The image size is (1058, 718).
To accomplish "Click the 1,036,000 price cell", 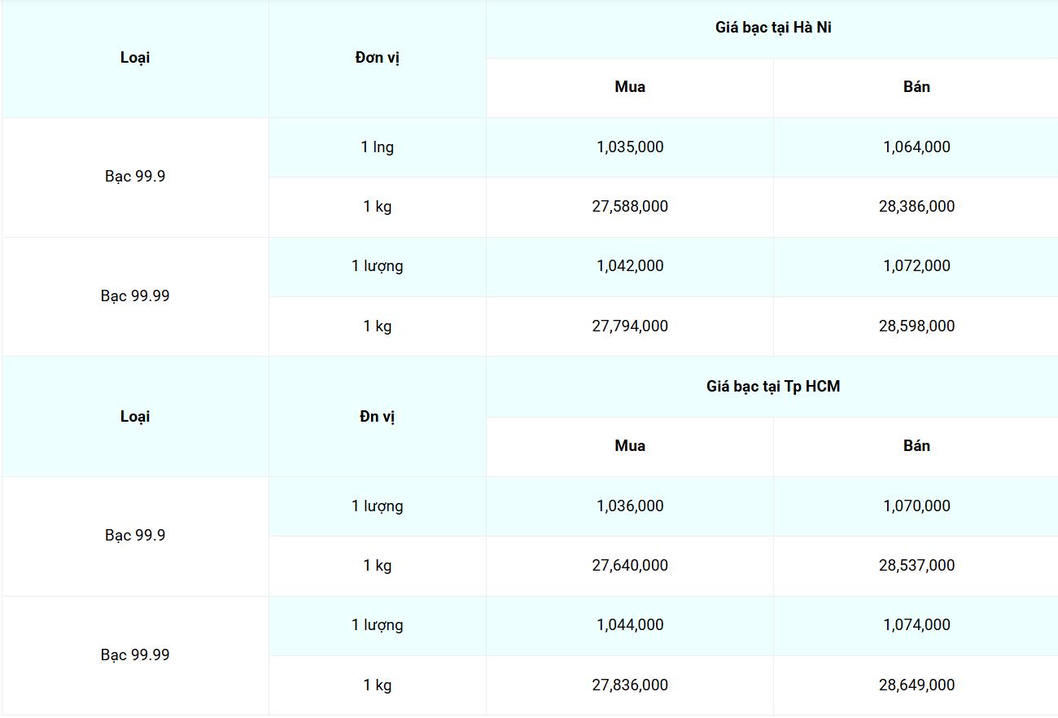I will point(630,506).
